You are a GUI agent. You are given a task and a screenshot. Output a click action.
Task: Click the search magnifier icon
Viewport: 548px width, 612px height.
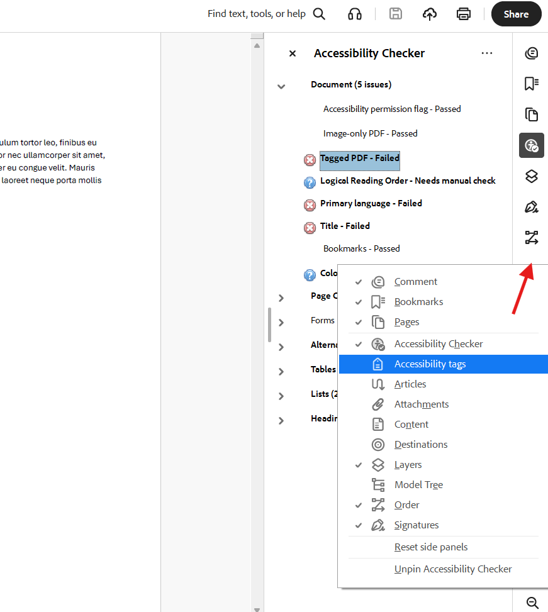(x=319, y=14)
